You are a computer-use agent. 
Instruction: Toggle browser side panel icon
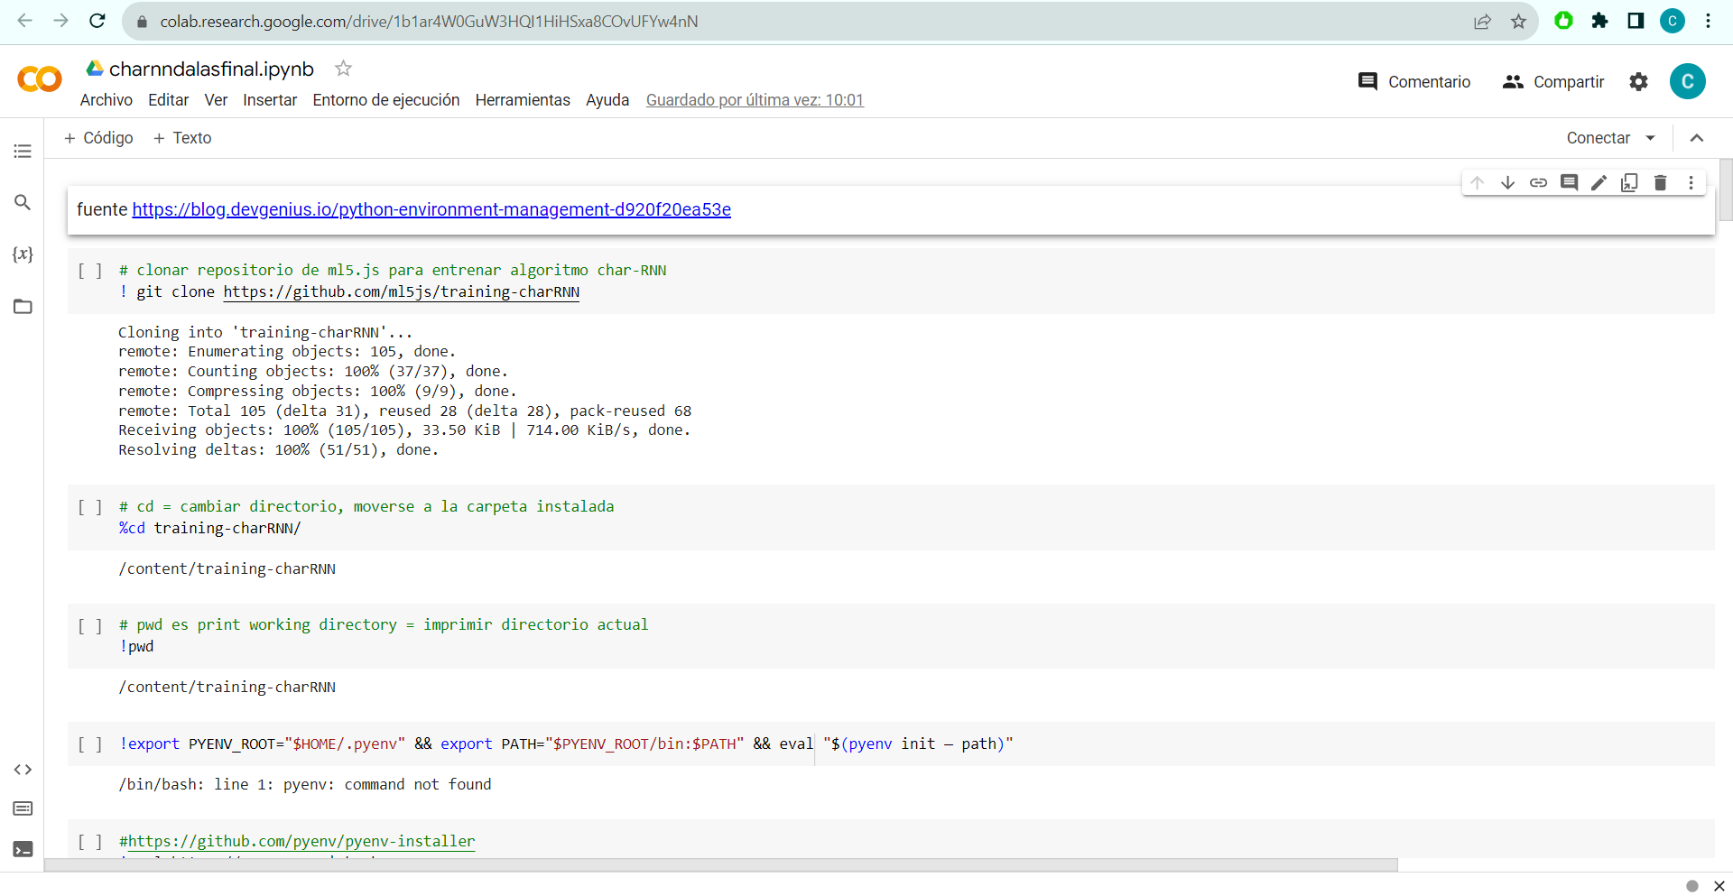[x=1636, y=21]
